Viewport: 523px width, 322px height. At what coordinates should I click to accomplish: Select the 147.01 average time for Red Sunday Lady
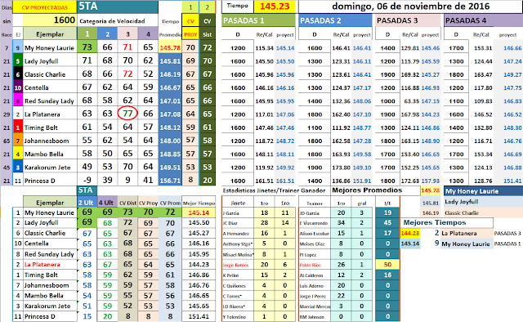click(170, 101)
